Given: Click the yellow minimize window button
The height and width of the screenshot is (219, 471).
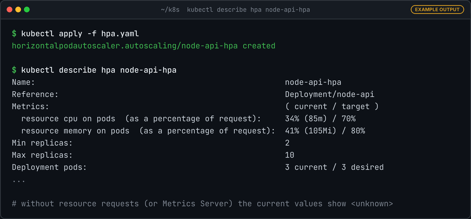Looking at the screenshot, I should pyautogui.click(x=18, y=9).
